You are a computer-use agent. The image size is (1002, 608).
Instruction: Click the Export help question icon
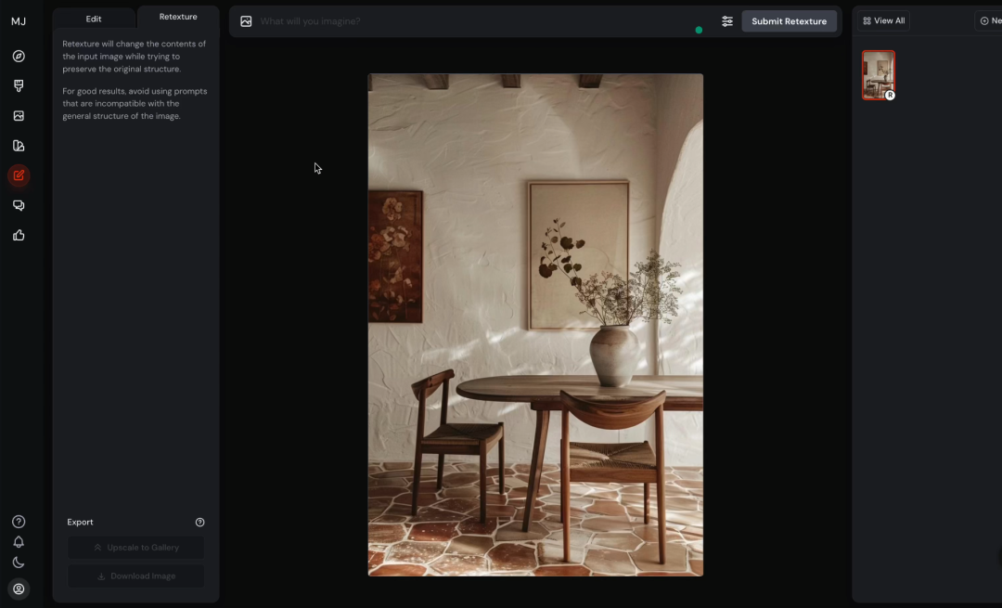[200, 523]
